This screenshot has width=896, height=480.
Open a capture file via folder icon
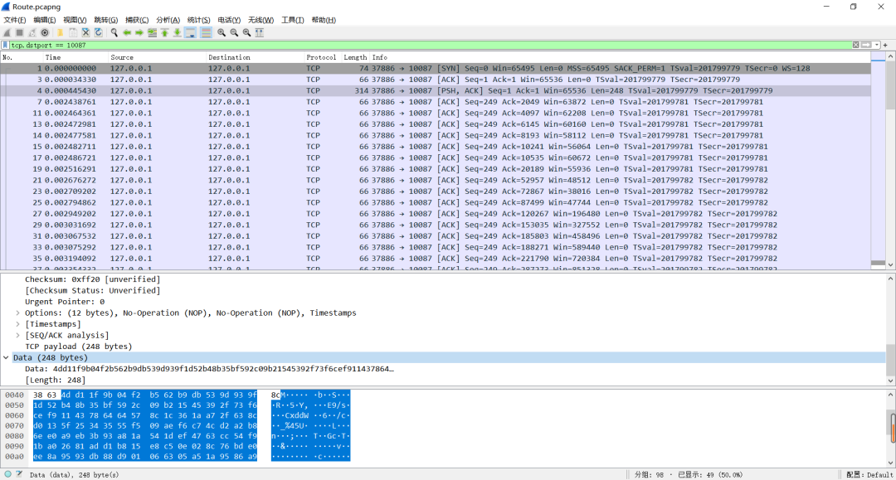coord(60,32)
